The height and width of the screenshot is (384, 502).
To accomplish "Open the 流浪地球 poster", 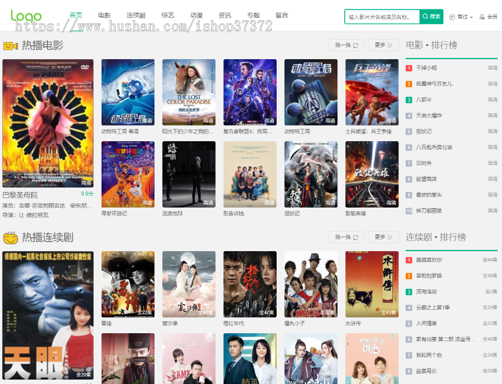I will pyautogui.click(x=189, y=174).
